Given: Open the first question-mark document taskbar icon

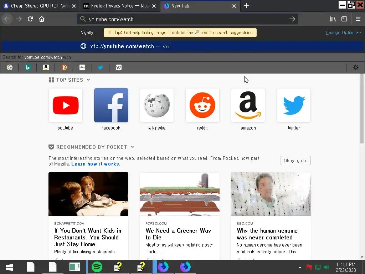Looking at the screenshot, I should [118, 267].
